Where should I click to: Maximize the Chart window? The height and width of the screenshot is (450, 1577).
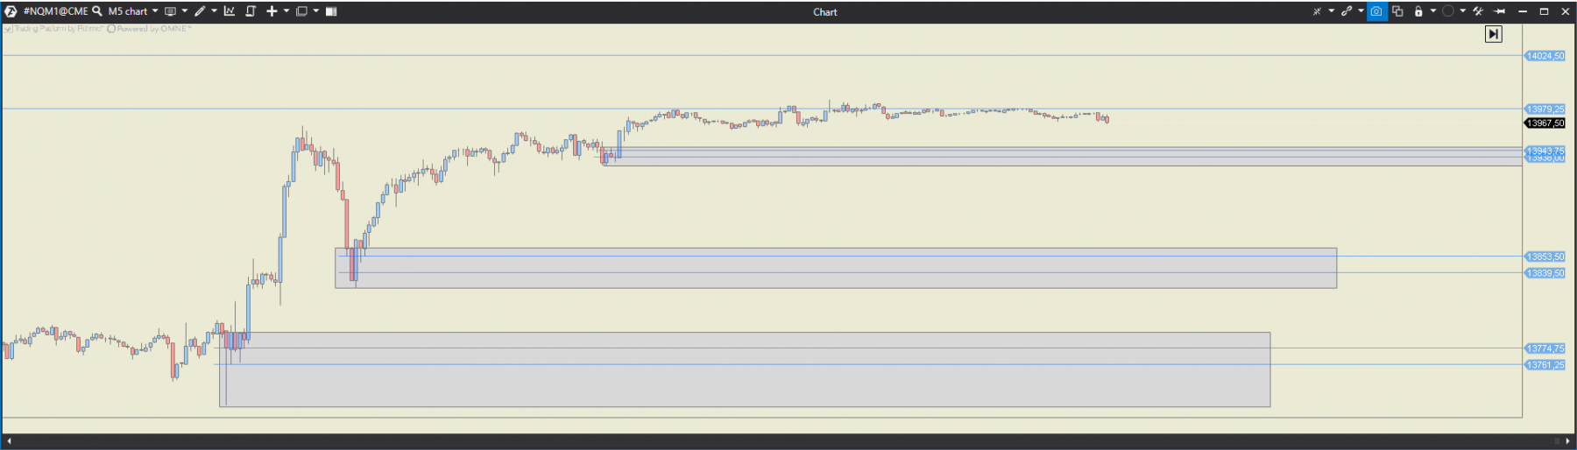pyautogui.click(x=1544, y=11)
